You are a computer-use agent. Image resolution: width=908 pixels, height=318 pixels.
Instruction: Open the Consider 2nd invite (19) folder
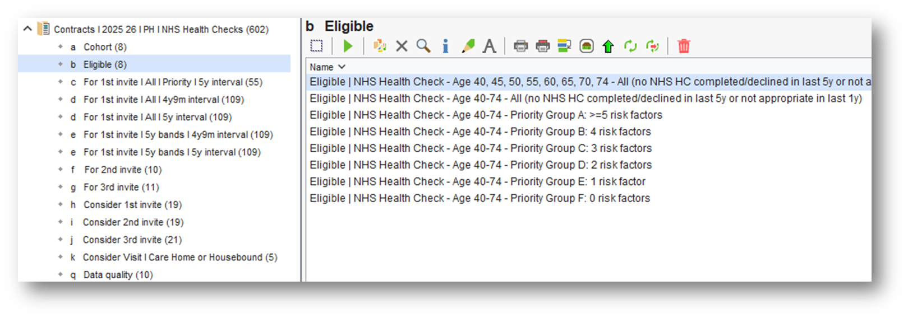pos(133,222)
